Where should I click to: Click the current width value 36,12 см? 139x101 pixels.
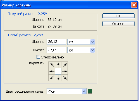tap(54, 20)
